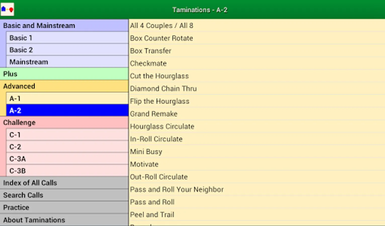Open the Mini Busy call
Viewport: 385px width, 226px height.
[x=257, y=151]
